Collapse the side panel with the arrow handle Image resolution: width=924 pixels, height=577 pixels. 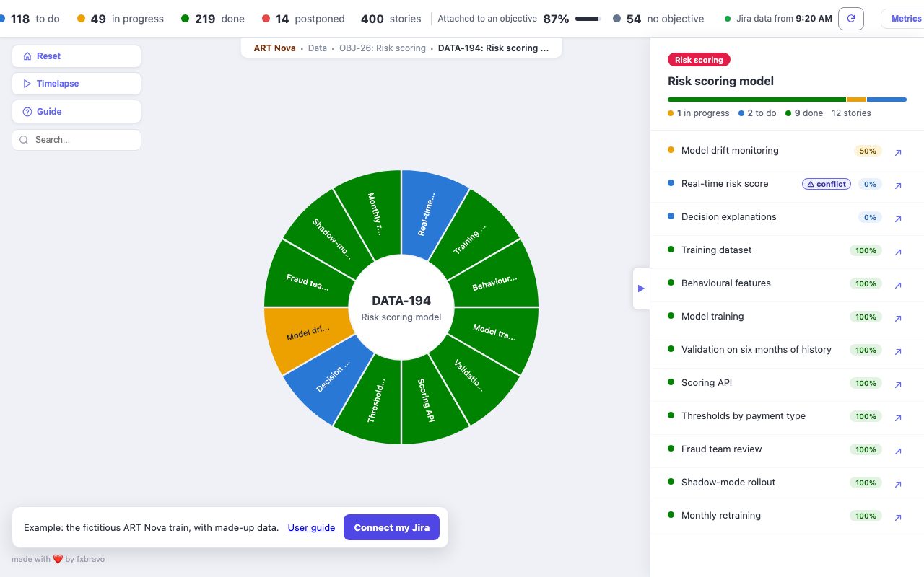tap(641, 288)
